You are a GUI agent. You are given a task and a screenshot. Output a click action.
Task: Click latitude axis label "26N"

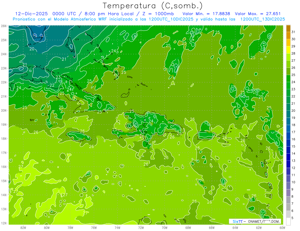tap(4, 26)
